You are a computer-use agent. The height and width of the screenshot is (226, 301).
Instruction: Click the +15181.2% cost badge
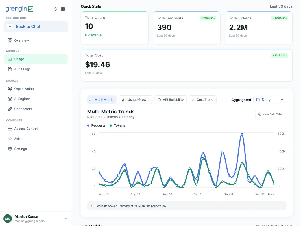tap(280, 55)
